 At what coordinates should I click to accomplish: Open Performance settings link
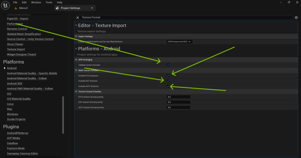[x=15, y=24]
